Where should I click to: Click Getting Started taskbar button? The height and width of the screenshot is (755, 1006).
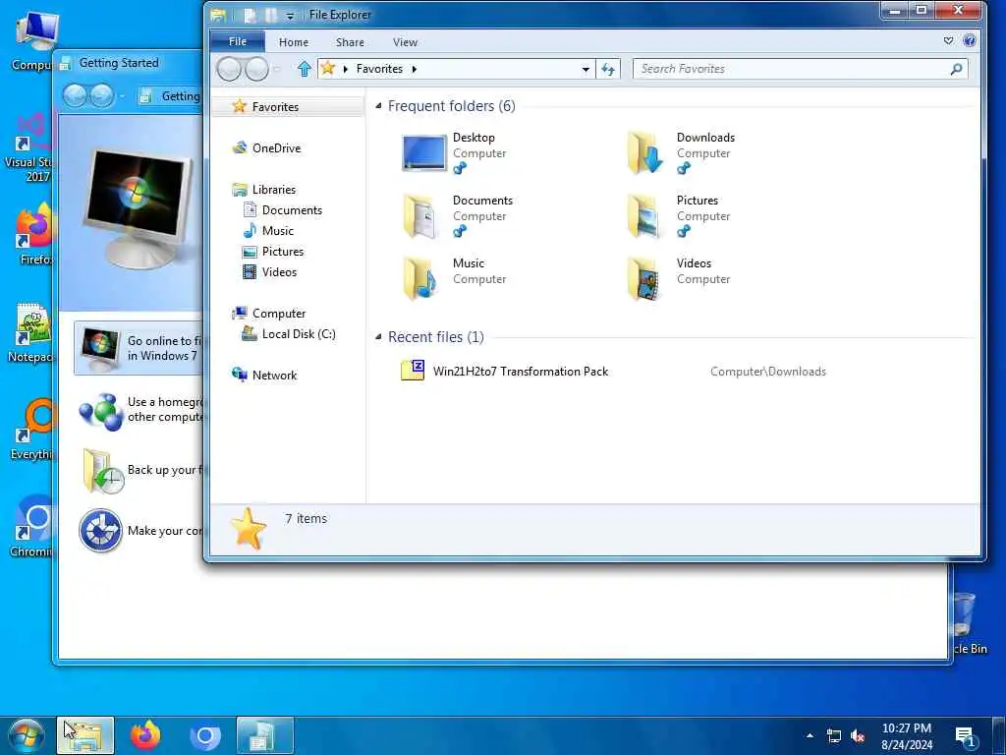[265, 735]
